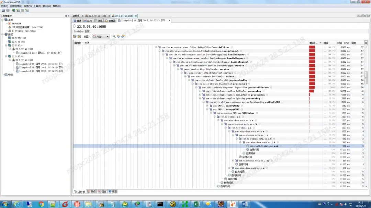The height and width of the screenshot is (208, 371).
Task: Sort by the 时间 percentage bar column header
Action: tap(315, 43)
